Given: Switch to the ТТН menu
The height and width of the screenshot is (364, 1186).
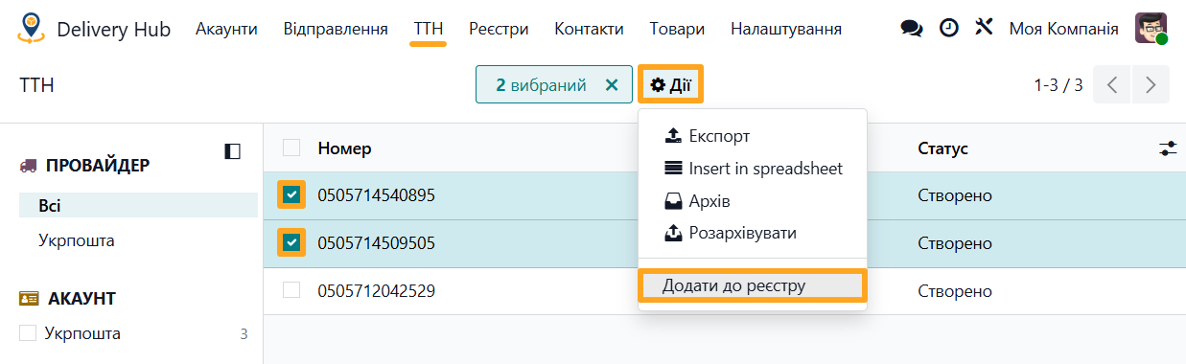Looking at the screenshot, I should tap(429, 29).
